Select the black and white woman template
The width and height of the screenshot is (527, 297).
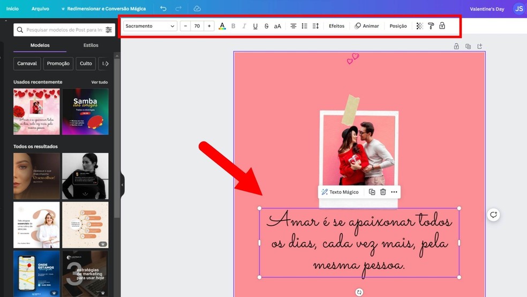(85, 176)
